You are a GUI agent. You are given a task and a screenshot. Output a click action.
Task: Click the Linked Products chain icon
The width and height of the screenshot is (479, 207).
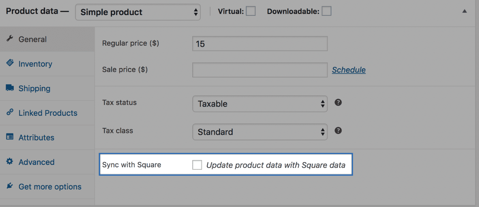click(x=10, y=112)
